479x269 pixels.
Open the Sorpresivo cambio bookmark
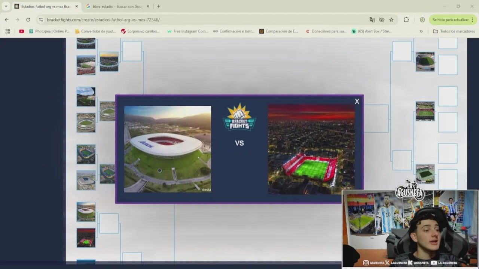140,31
